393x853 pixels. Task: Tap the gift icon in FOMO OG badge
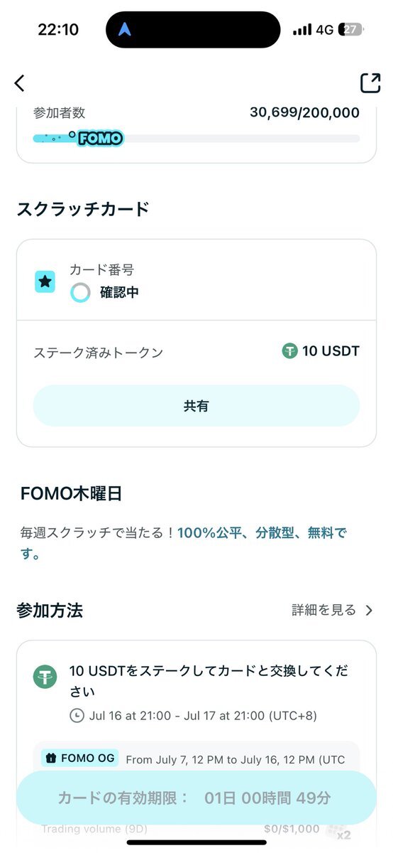(50, 758)
